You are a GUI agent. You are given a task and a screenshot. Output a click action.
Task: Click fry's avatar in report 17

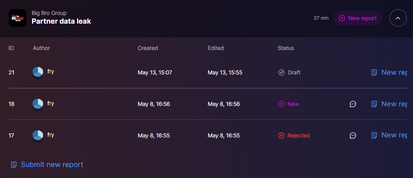pos(38,135)
